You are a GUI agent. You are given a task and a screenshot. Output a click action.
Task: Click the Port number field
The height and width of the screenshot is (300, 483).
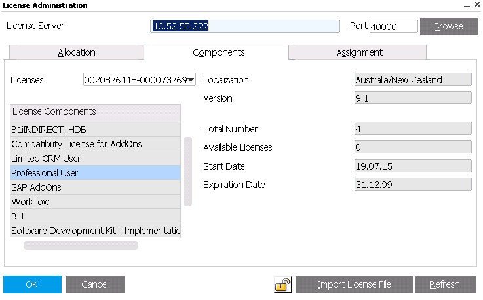pyautogui.click(x=393, y=26)
